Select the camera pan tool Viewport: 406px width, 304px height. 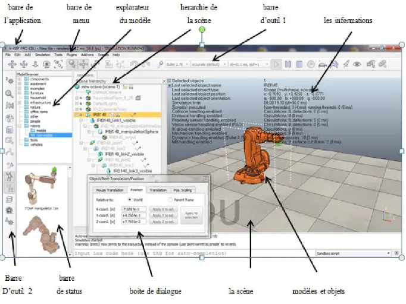[x=12, y=64]
